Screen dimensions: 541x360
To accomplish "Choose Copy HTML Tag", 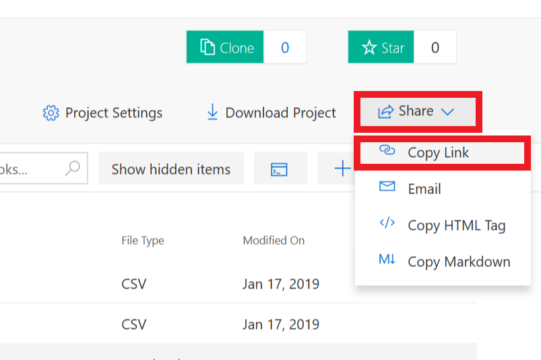I will 443,225.
